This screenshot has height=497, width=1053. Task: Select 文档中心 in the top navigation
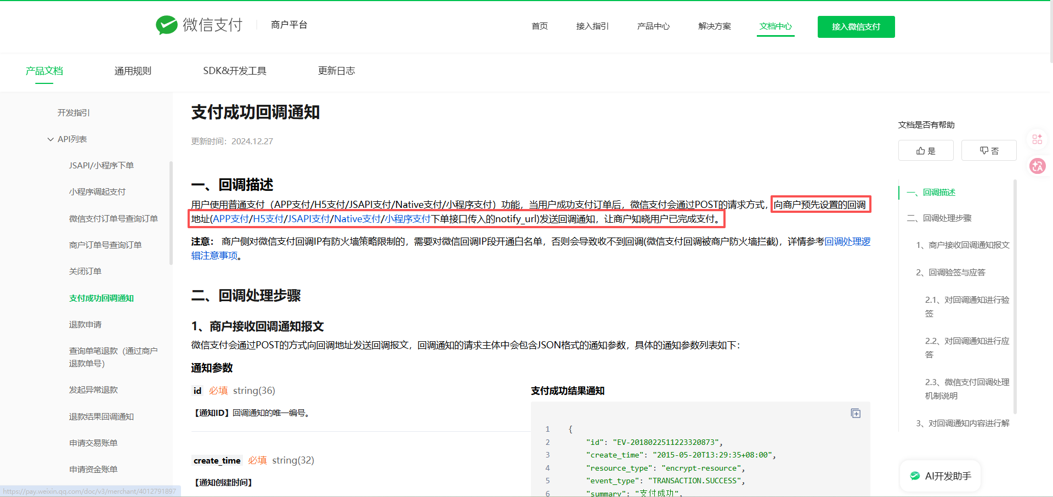click(x=775, y=26)
